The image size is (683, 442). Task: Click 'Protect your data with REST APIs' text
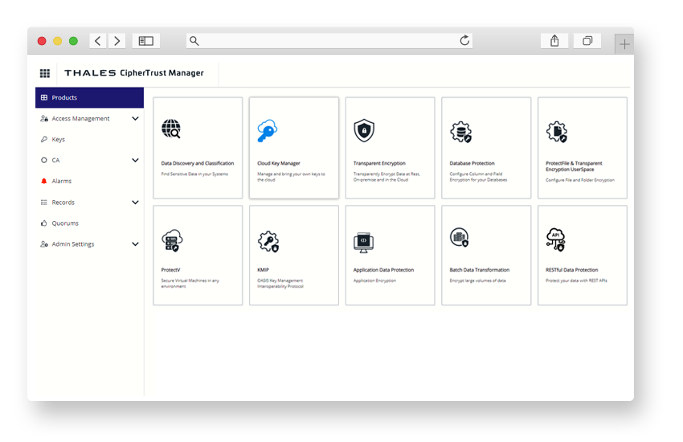click(576, 280)
